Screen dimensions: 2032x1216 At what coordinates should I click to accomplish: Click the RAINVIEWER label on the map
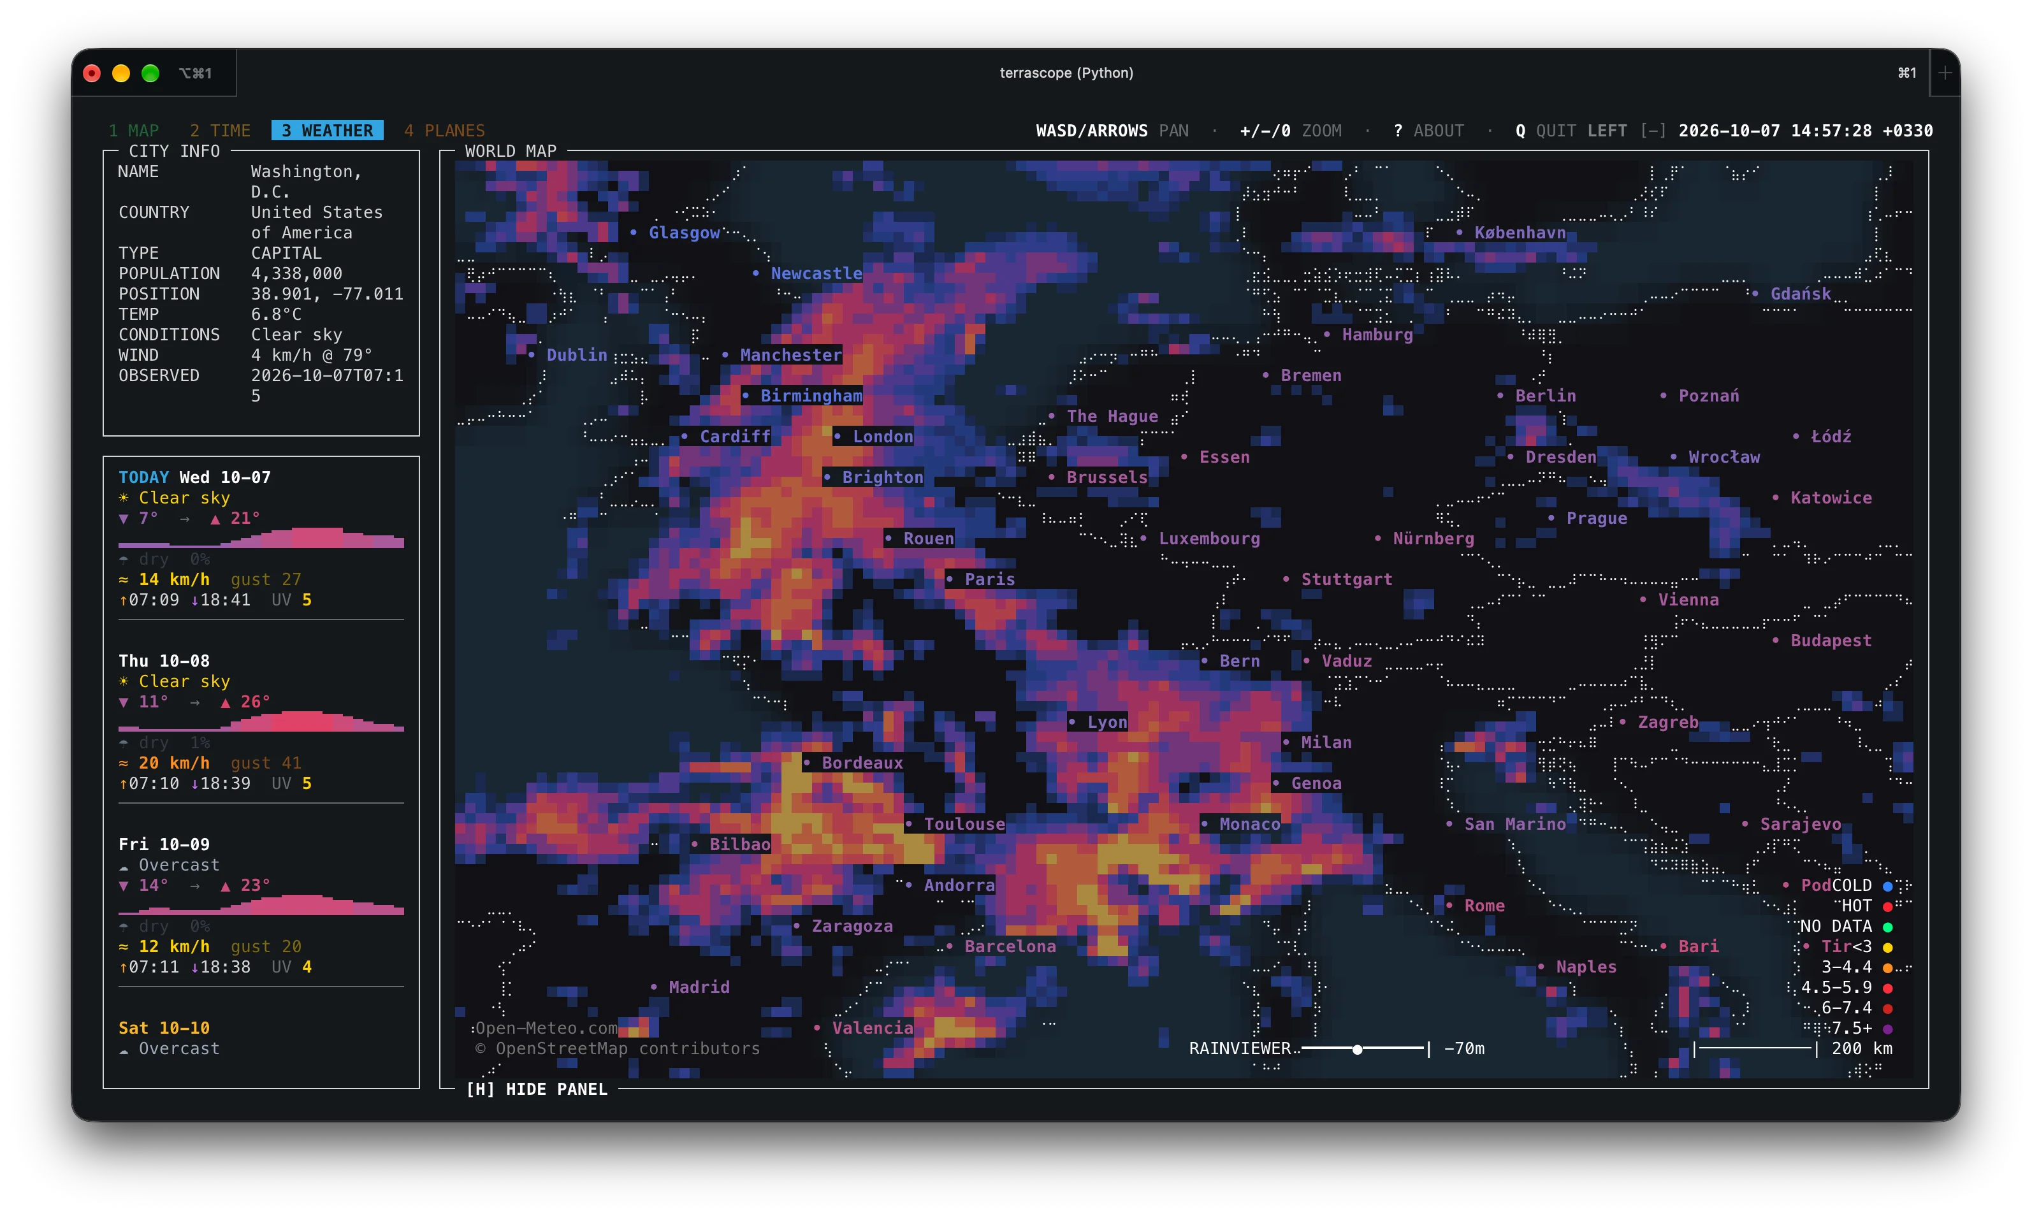[1240, 1049]
